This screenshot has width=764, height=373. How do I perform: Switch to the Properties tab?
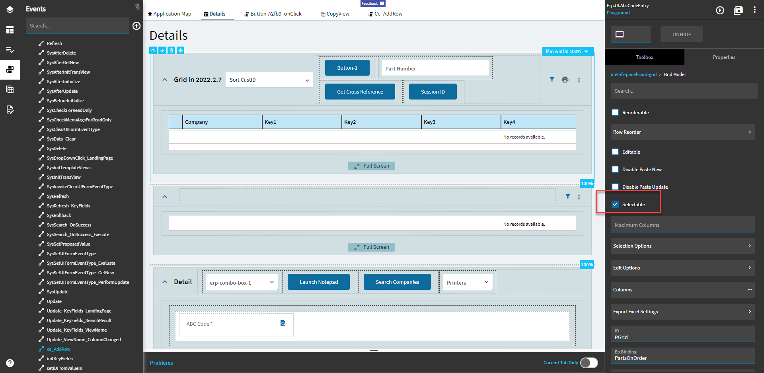click(724, 57)
